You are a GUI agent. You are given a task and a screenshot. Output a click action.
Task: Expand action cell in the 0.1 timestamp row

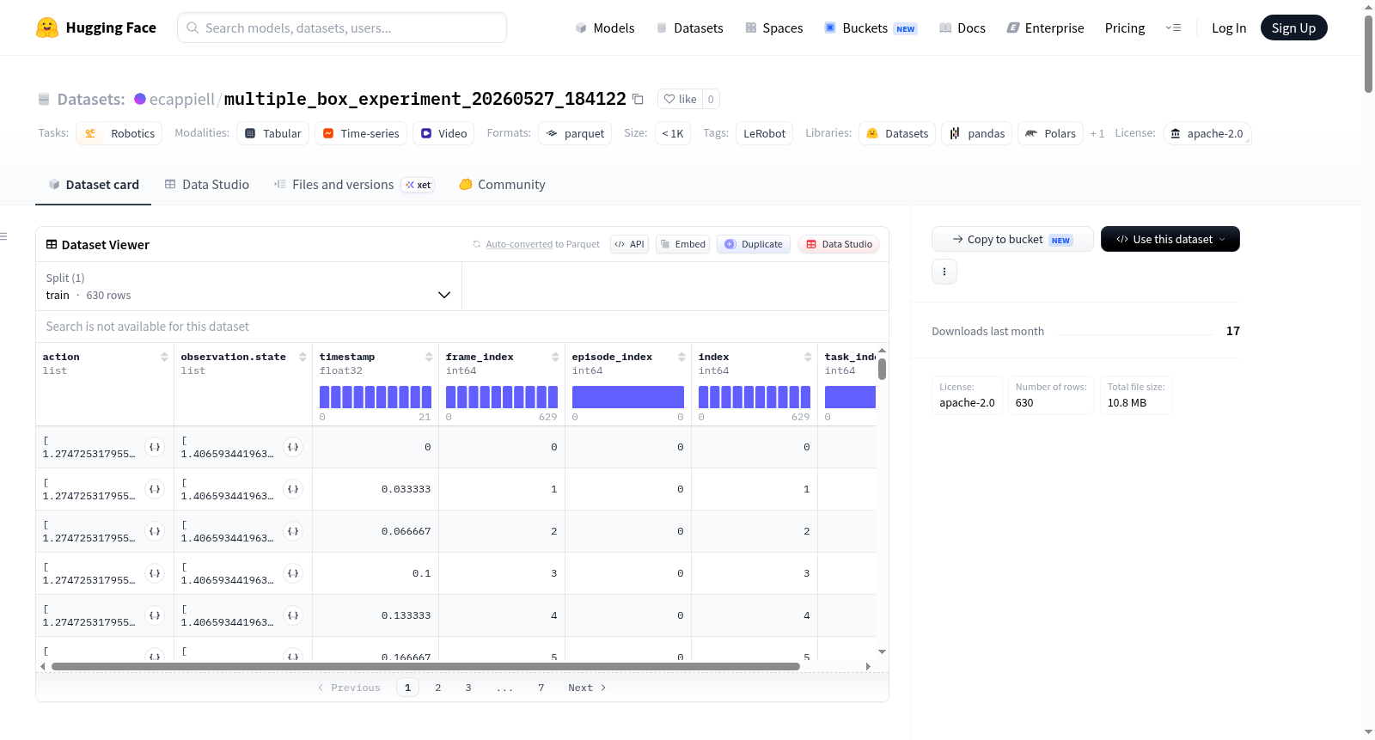click(x=155, y=573)
